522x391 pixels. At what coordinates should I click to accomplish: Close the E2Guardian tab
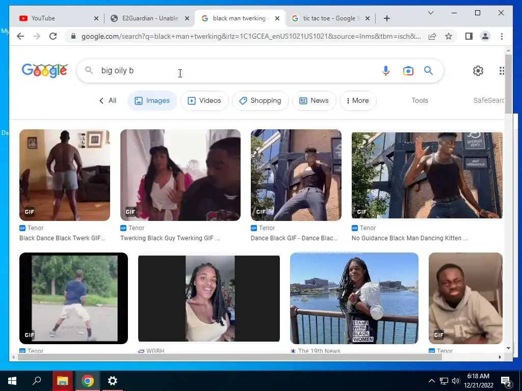tap(187, 18)
